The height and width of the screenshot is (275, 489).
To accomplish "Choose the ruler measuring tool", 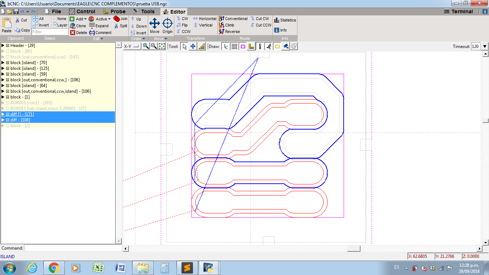I will pyautogui.click(x=201, y=46).
